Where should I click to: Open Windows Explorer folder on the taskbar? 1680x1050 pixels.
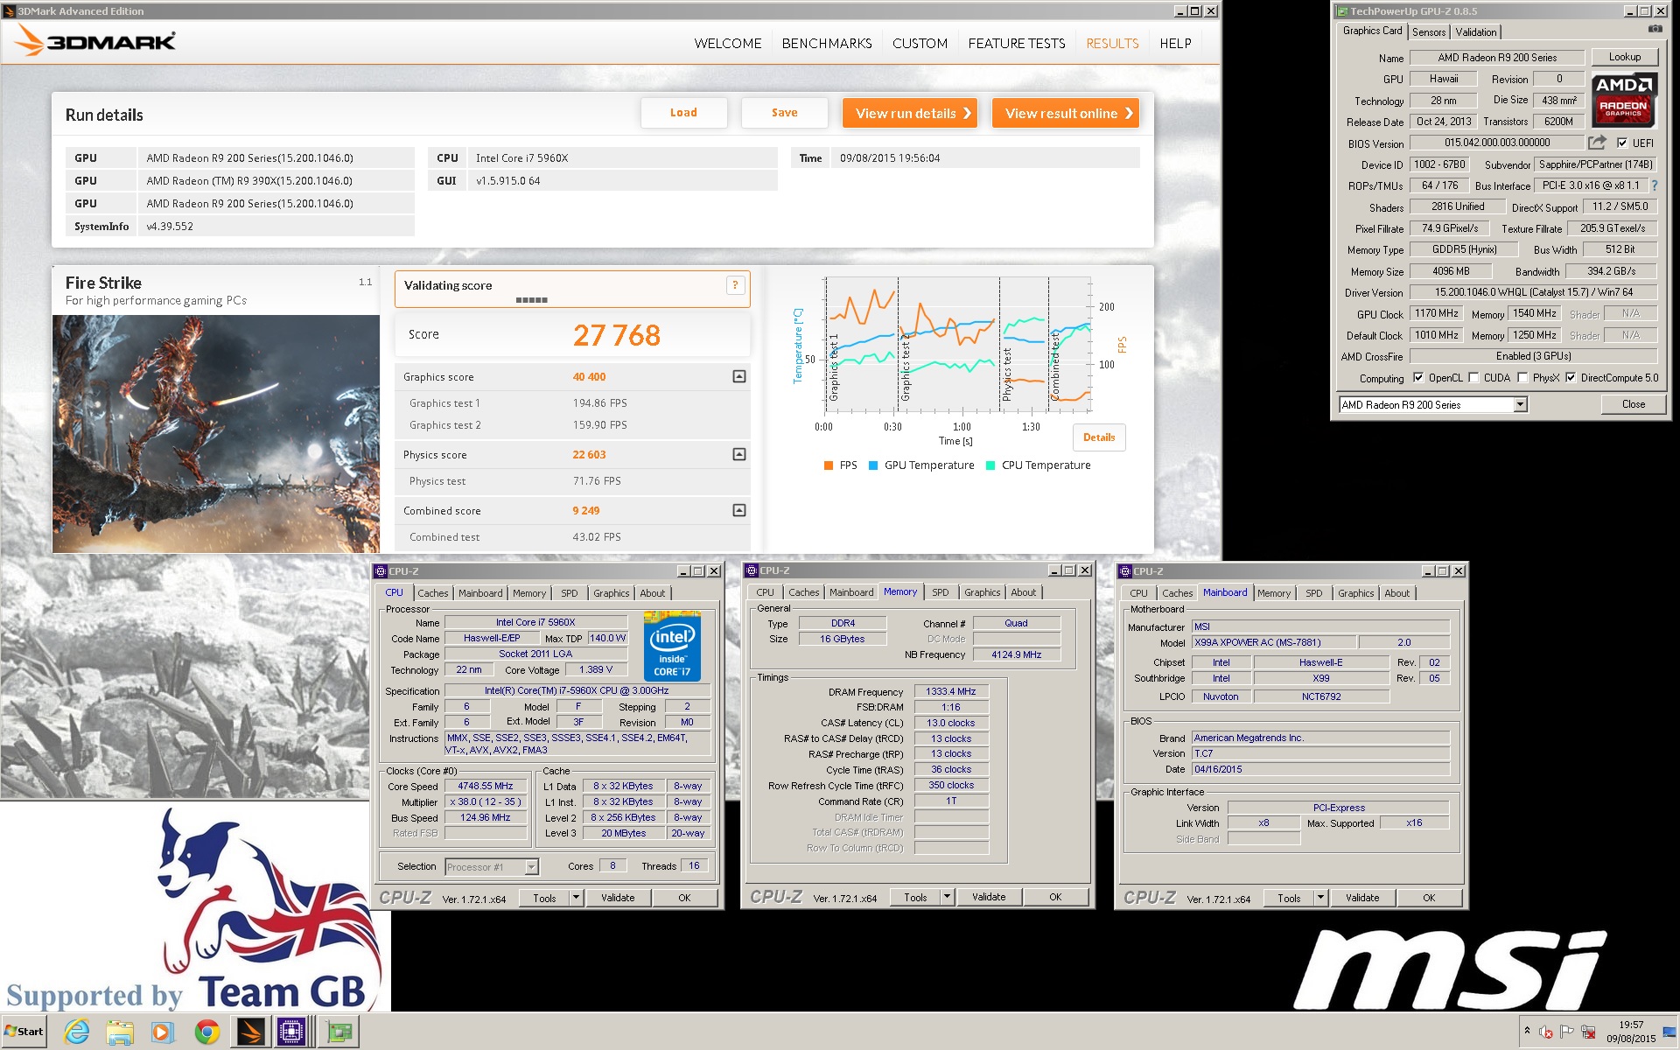coord(119,1032)
